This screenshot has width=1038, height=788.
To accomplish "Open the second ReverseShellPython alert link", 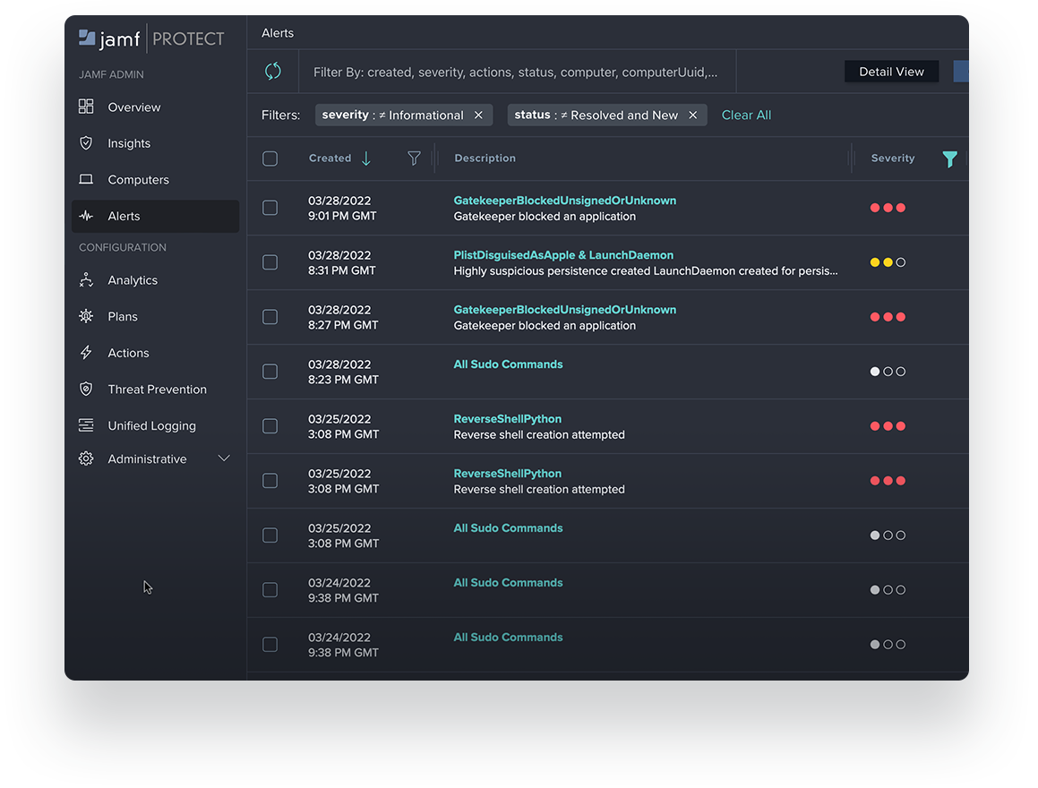I will (507, 474).
